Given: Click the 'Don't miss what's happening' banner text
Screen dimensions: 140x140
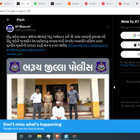Looking at the screenshot, I should click(x=33, y=124).
